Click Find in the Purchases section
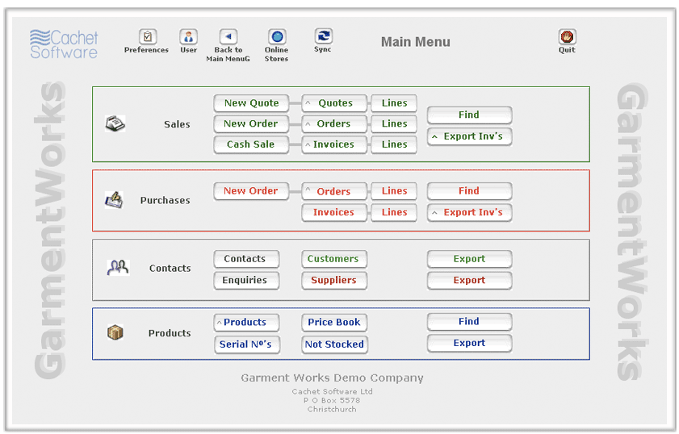This screenshot has width=679, height=434. tap(469, 191)
